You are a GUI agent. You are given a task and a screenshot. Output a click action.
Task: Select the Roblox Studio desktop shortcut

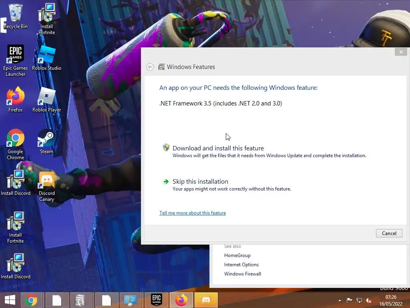pyautogui.click(x=46, y=58)
